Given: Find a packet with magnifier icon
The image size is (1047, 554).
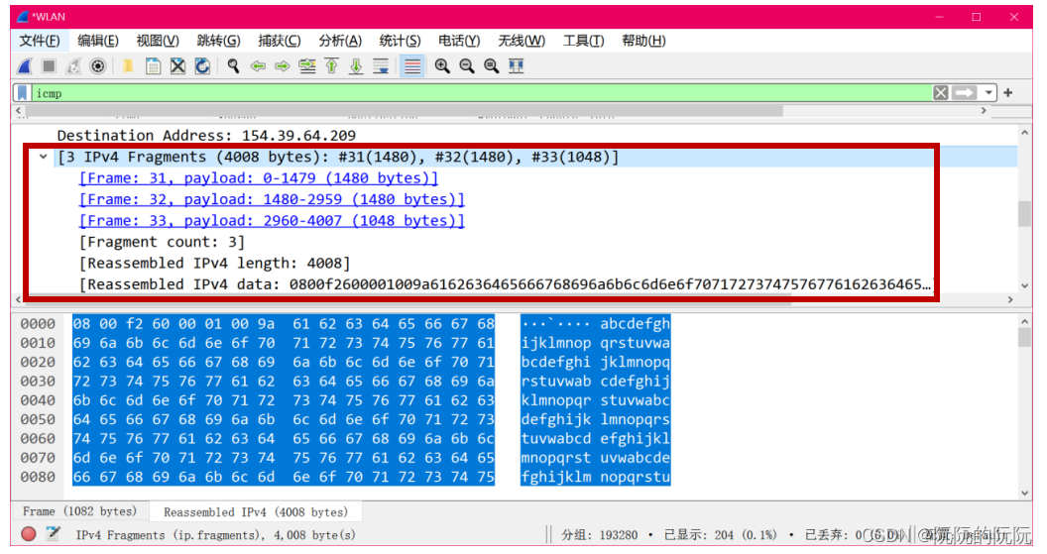Looking at the screenshot, I should tap(233, 66).
